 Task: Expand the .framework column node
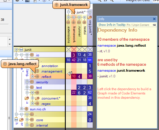coord(74,17)
